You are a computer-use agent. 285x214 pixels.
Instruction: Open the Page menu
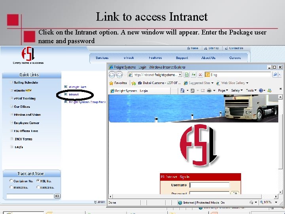[x=223, y=90]
